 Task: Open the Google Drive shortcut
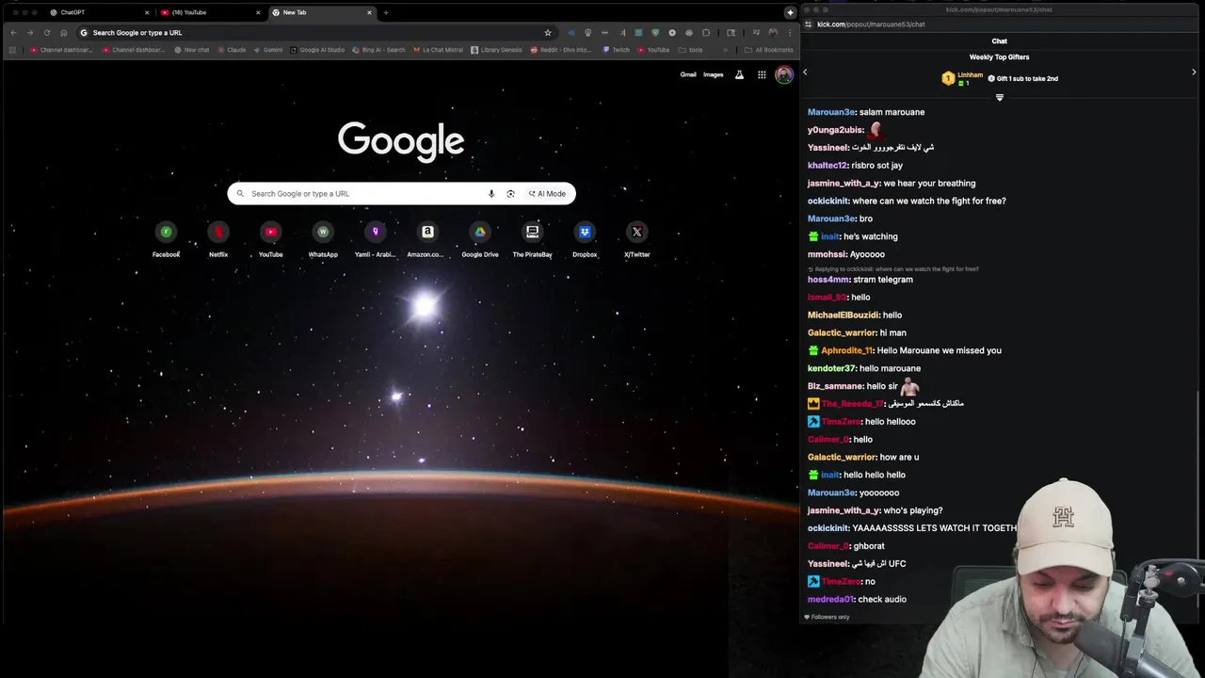(480, 239)
